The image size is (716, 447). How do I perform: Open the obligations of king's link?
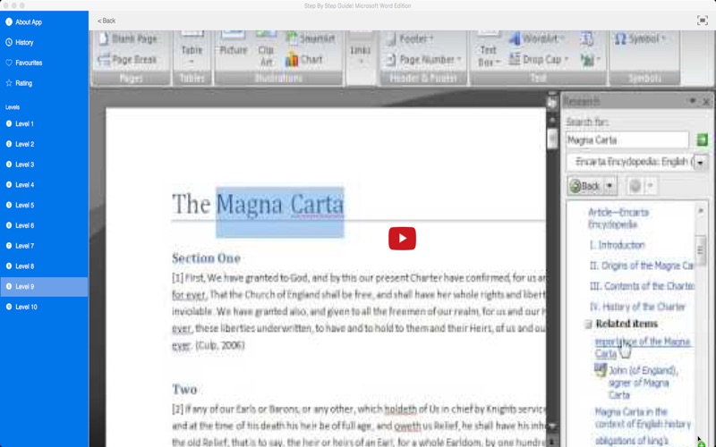point(632,441)
